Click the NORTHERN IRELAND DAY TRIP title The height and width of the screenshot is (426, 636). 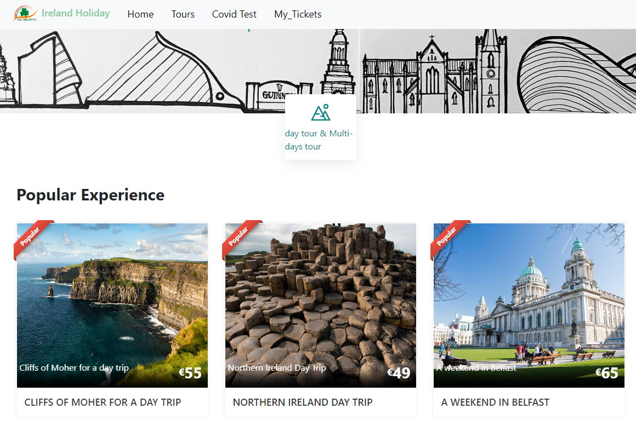click(303, 402)
